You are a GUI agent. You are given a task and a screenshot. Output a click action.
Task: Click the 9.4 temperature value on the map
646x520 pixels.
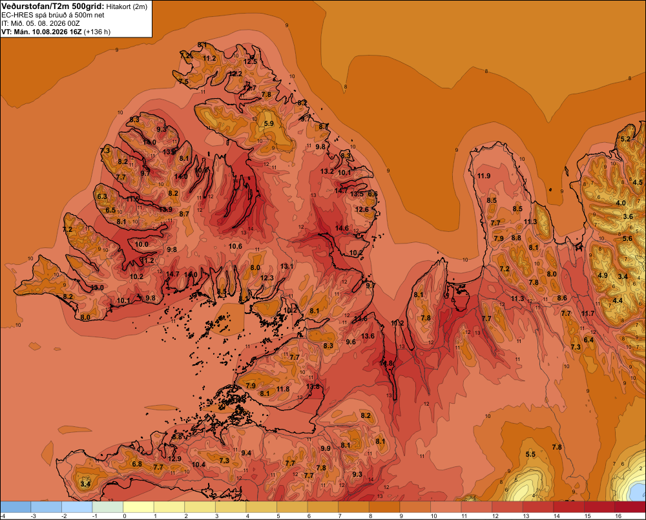(x=246, y=453)
